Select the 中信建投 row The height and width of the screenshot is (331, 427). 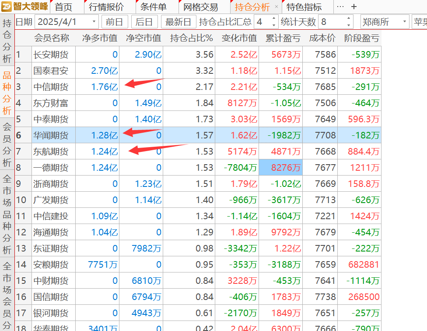[x=198, y=216]
